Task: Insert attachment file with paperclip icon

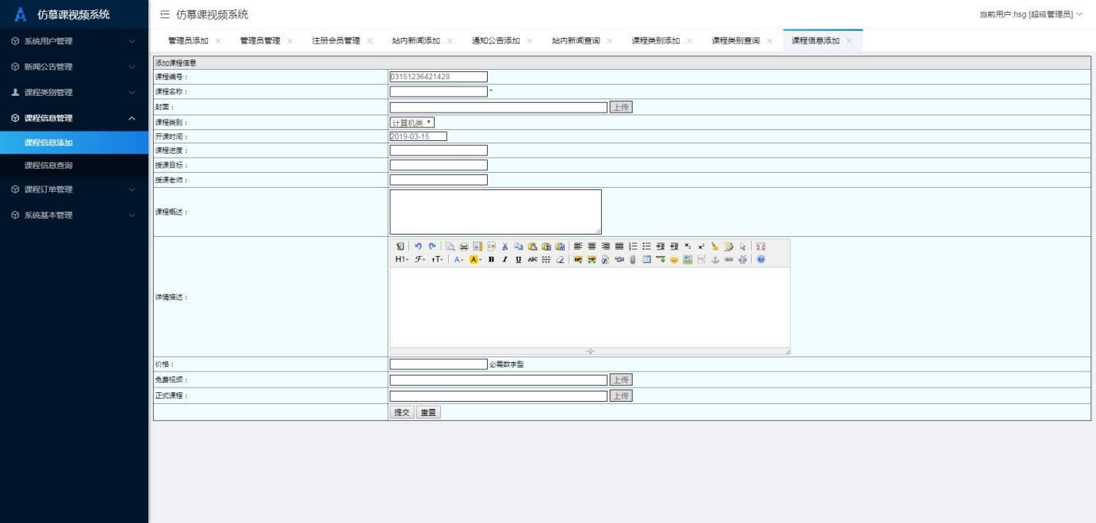Action: (x=633, y=259)
